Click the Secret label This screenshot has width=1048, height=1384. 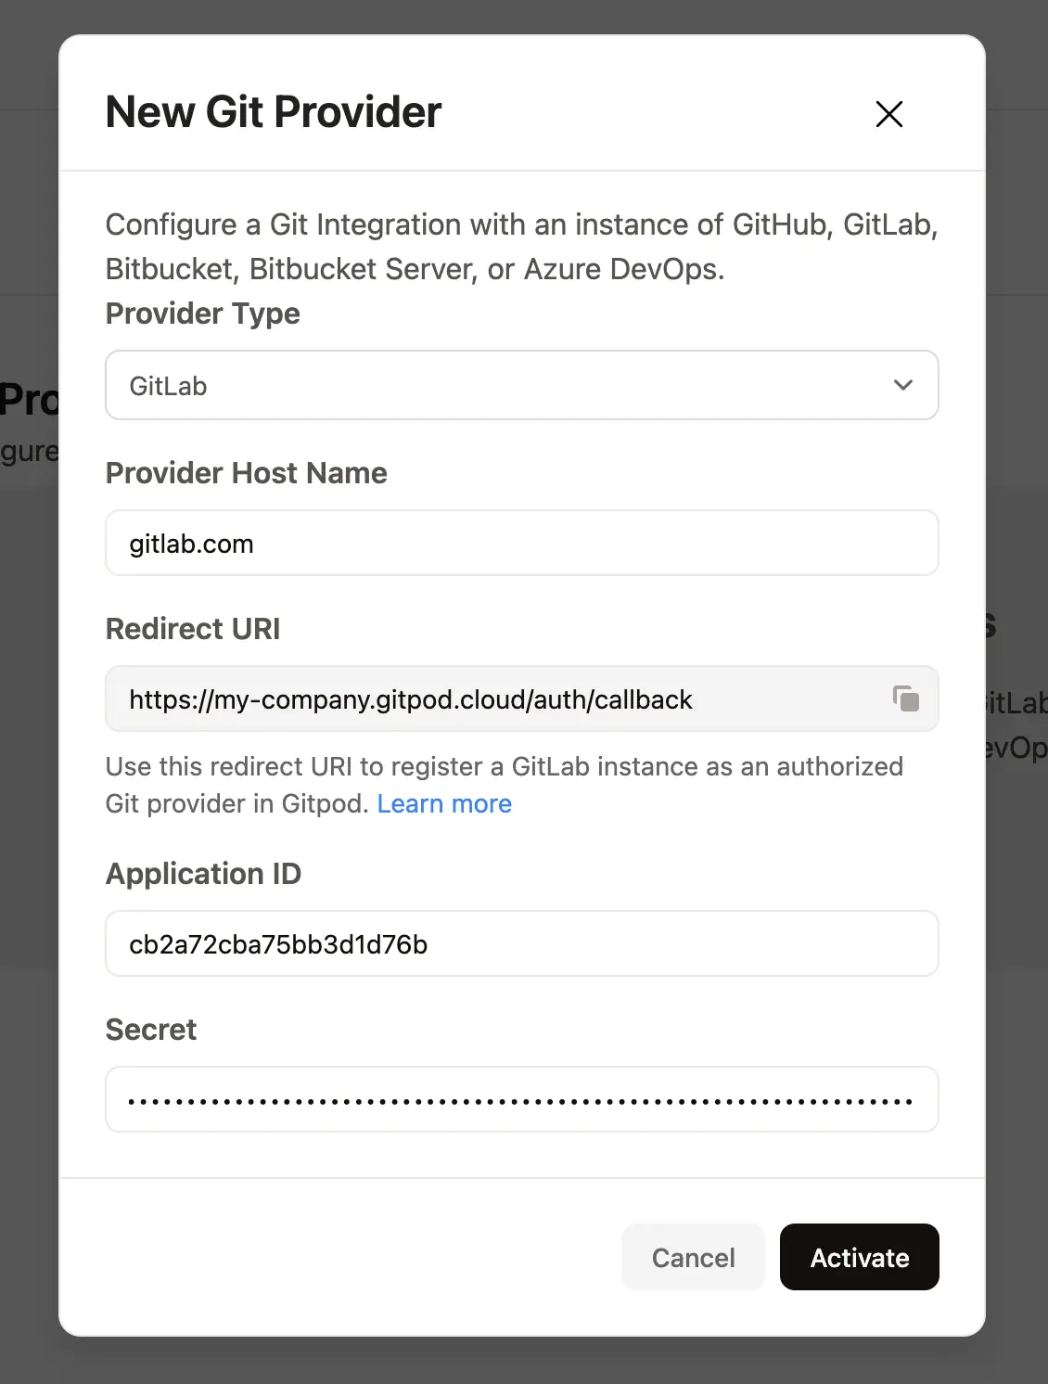[x=151, y=1030]
